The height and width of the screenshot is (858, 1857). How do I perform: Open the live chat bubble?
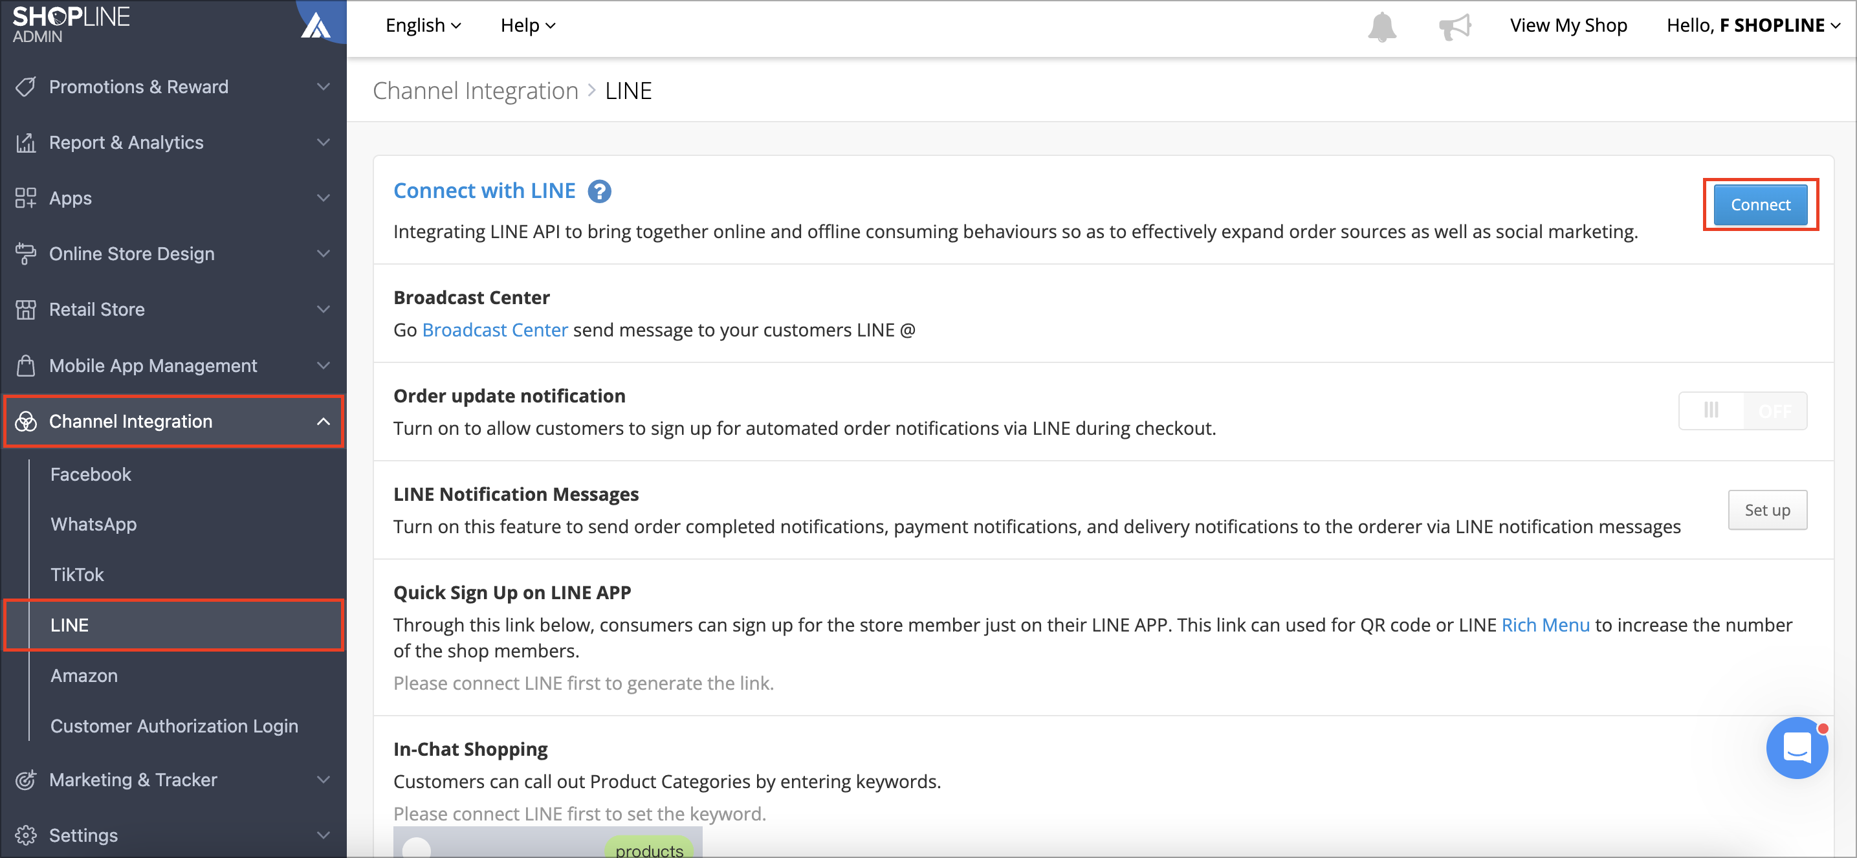tap(1797, 749)
